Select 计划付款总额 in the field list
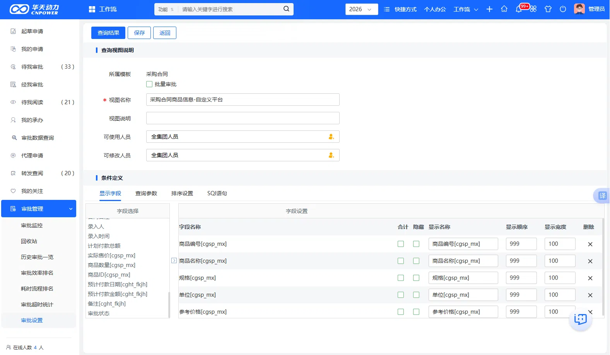The width and height of the screenshot is (610, 355). click(104, 246)
